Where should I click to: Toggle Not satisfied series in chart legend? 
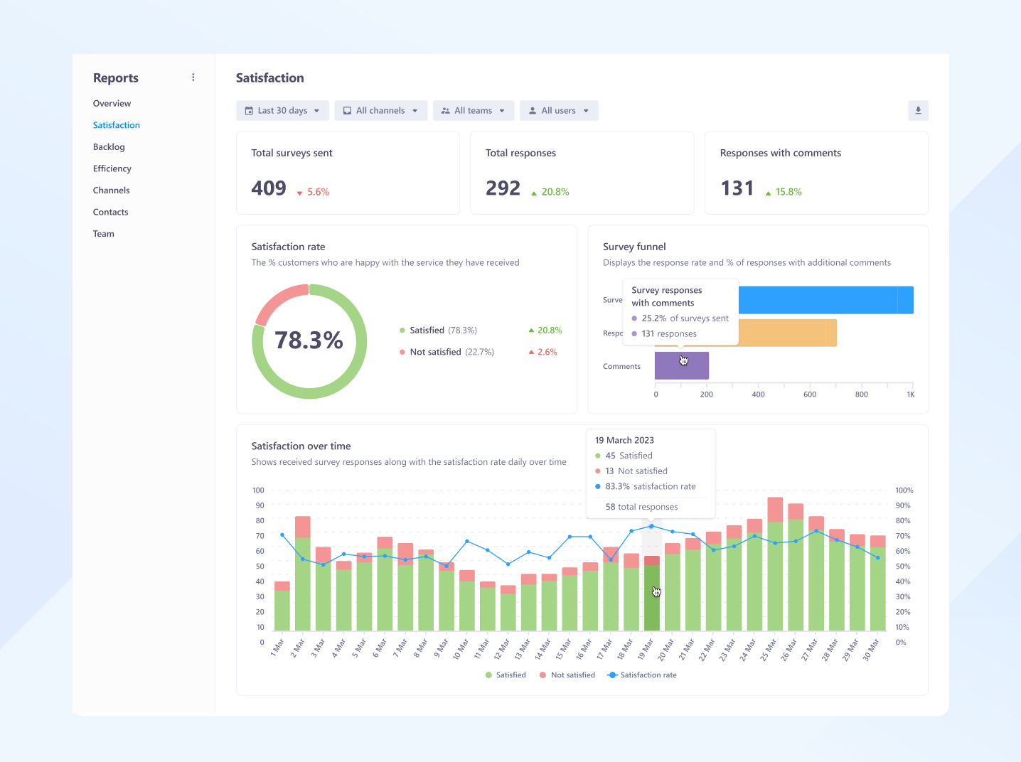tap(567, 675)
